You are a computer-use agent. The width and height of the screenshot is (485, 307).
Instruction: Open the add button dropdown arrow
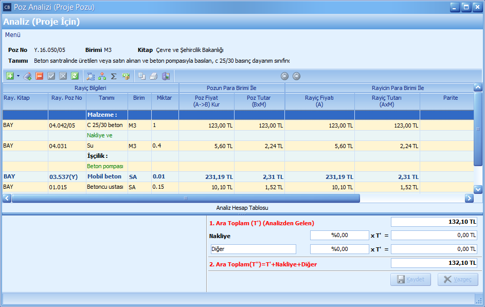18,76
